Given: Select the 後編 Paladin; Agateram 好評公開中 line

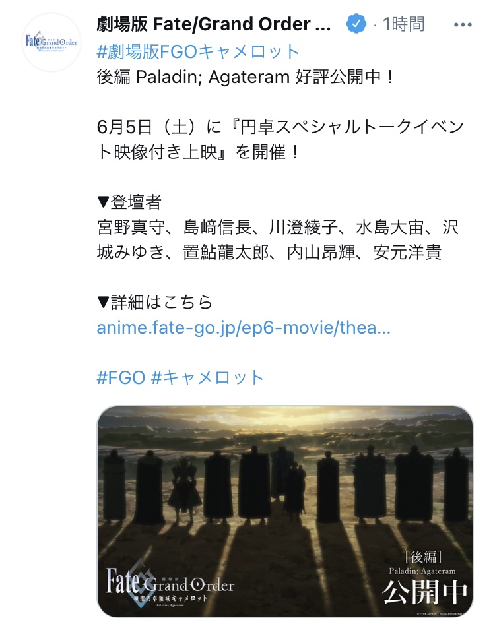Looking at the screenshot, I should coord(246,77).
